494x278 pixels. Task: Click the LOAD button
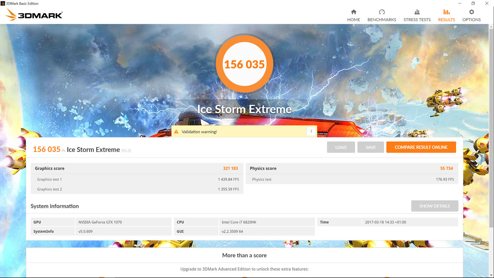(x=341, y=147)
